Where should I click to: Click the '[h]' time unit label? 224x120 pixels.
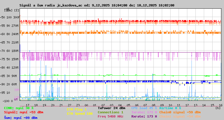[218, 108]
